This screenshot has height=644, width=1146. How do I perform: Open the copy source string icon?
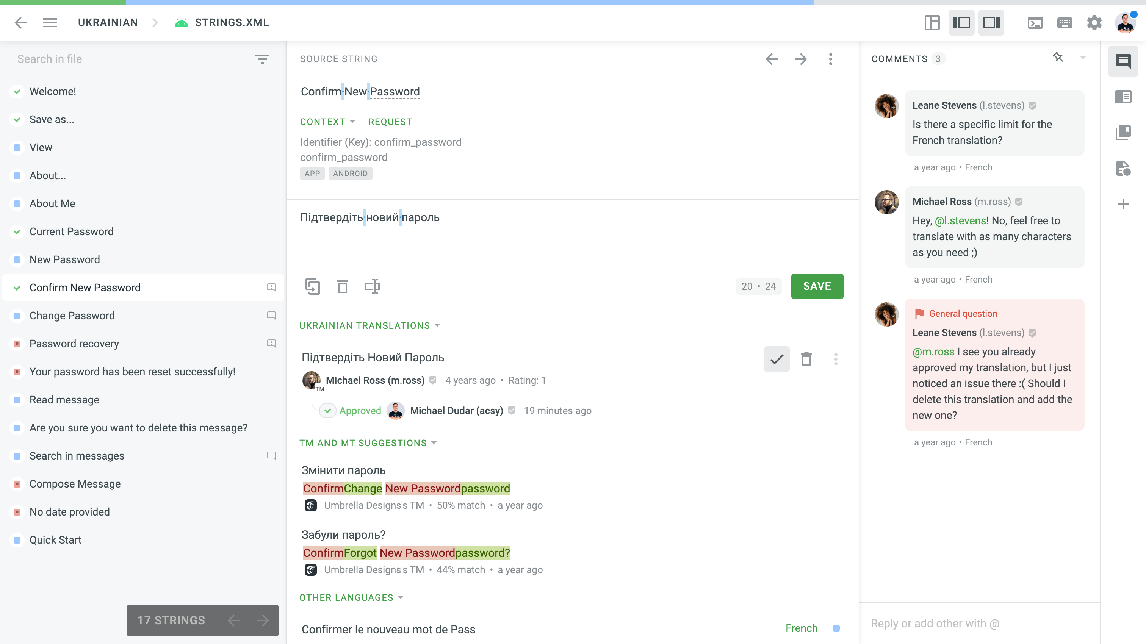[x=313, y=286]
